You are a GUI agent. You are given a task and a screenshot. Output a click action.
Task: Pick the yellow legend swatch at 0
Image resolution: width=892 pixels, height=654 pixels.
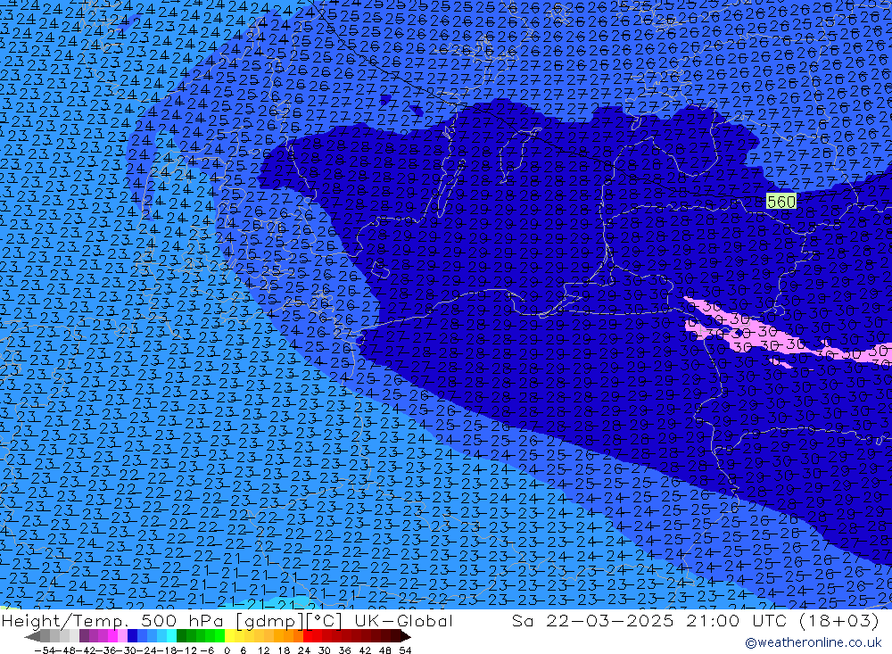coord(229,636)
